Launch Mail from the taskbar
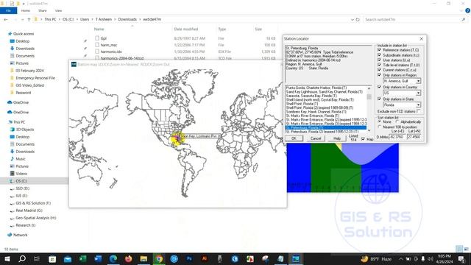The image size is (471, 265). point(68,258)
